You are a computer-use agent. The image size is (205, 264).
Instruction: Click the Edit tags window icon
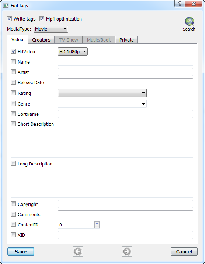pyautogui.click(x=6, y=6)
